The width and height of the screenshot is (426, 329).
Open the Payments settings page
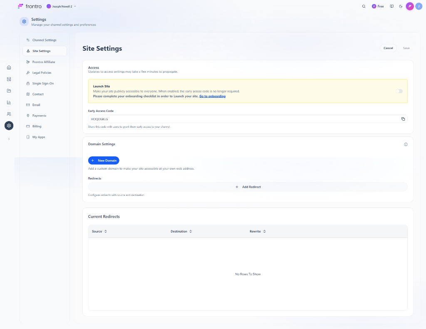(x=39, y=116)
